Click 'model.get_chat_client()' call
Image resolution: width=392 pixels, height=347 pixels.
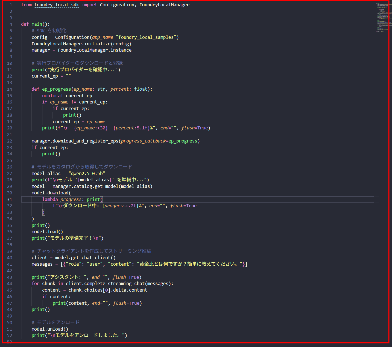pyautogui.click(x=85, y=257)
